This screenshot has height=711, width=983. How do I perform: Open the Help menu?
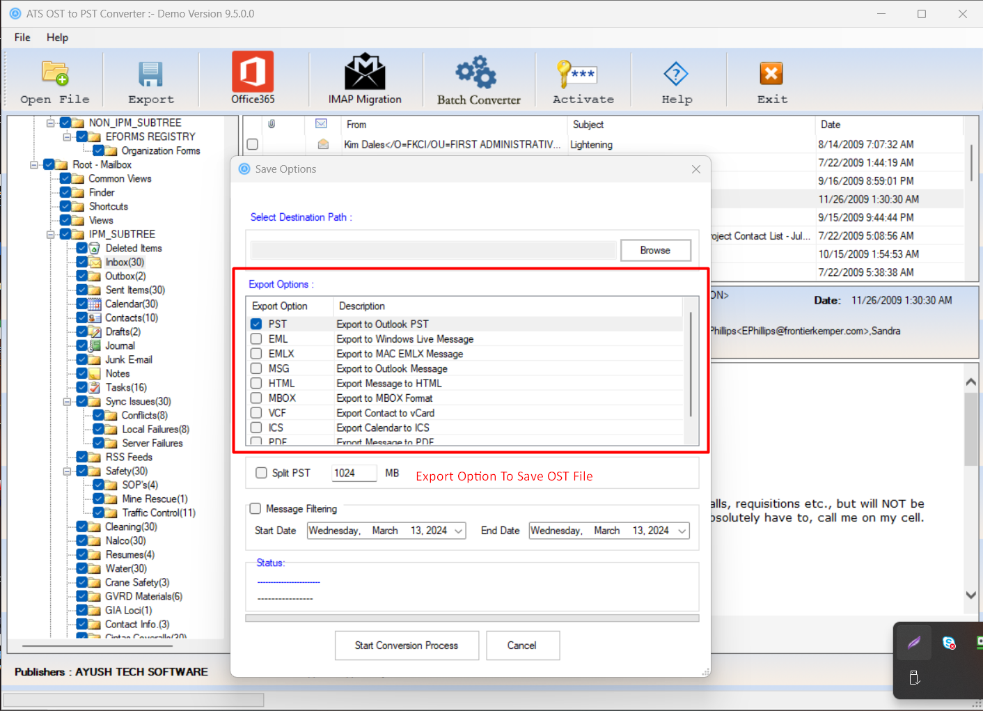(57, 38)
